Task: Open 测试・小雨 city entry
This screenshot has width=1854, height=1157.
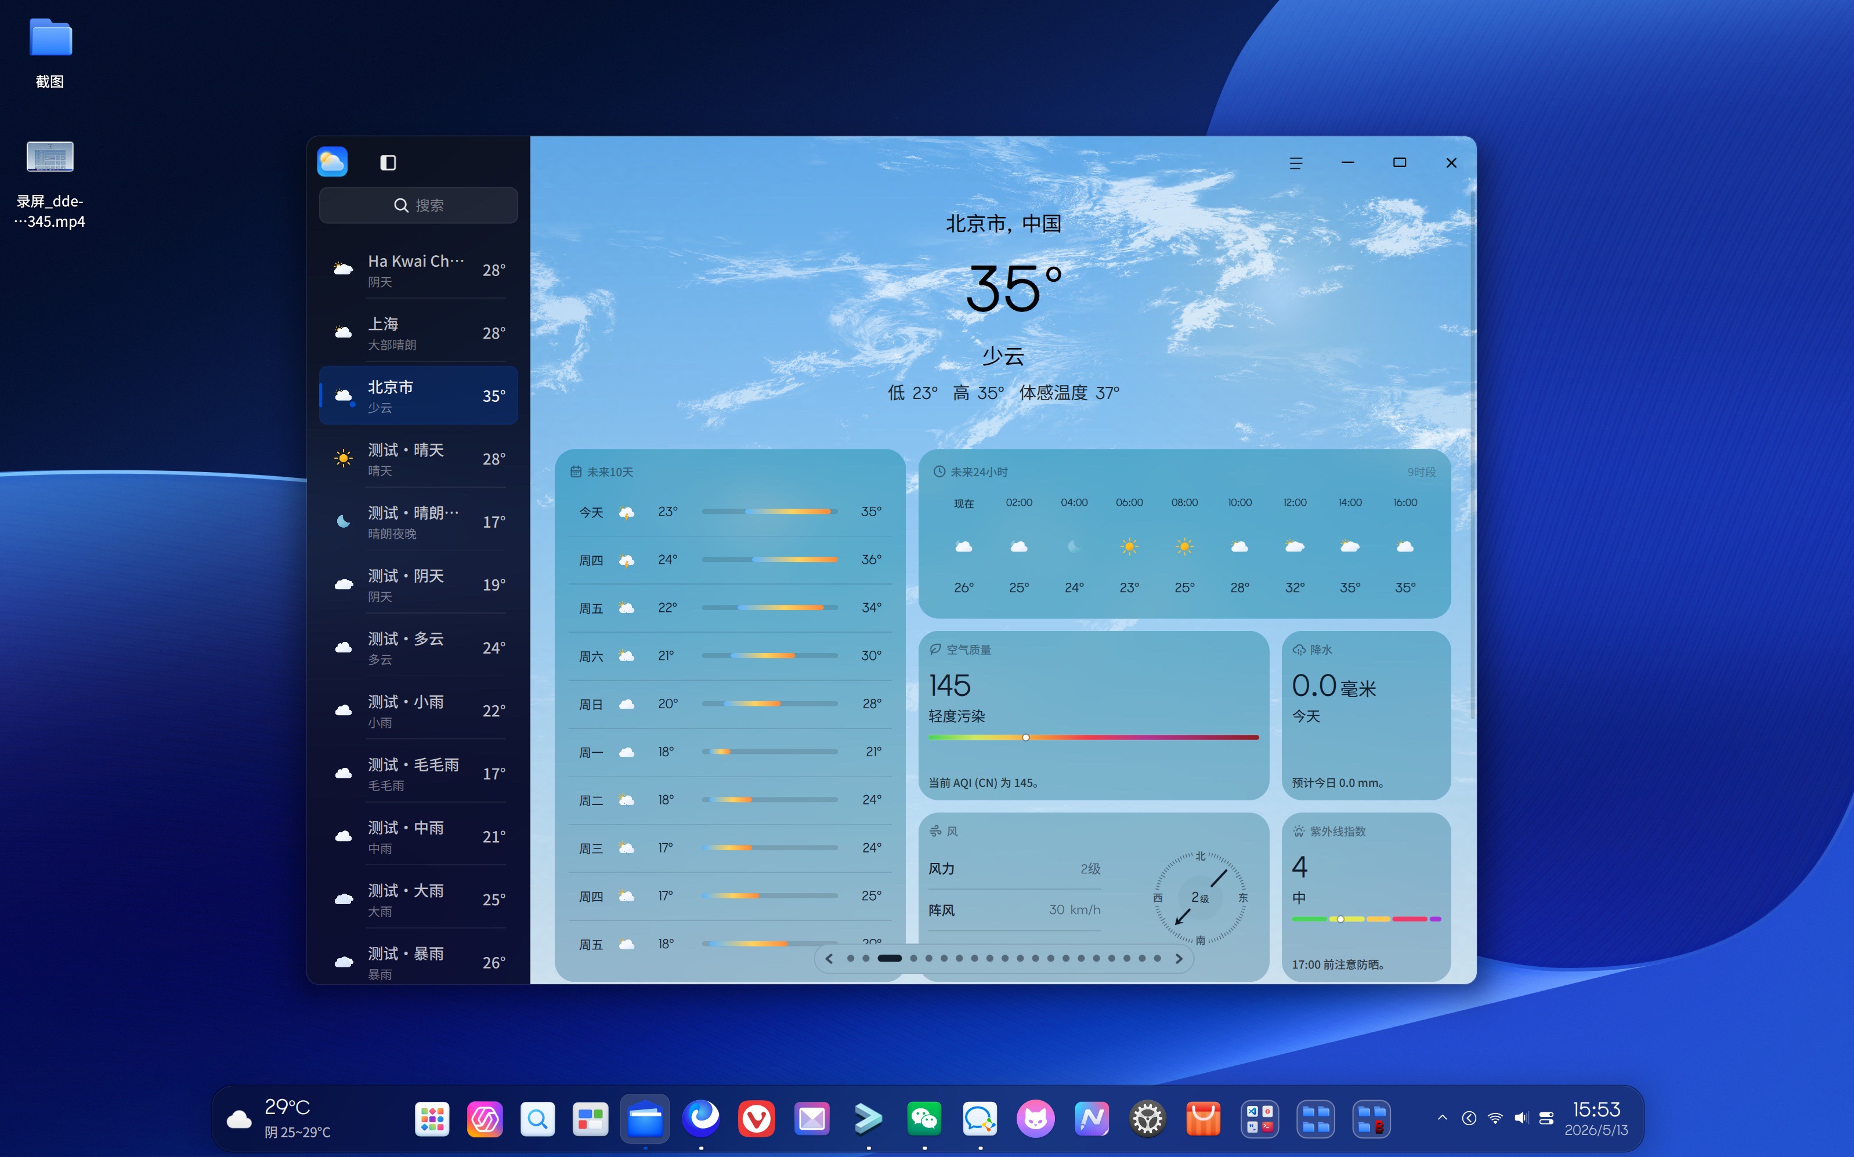Action: tap(418, 710)
